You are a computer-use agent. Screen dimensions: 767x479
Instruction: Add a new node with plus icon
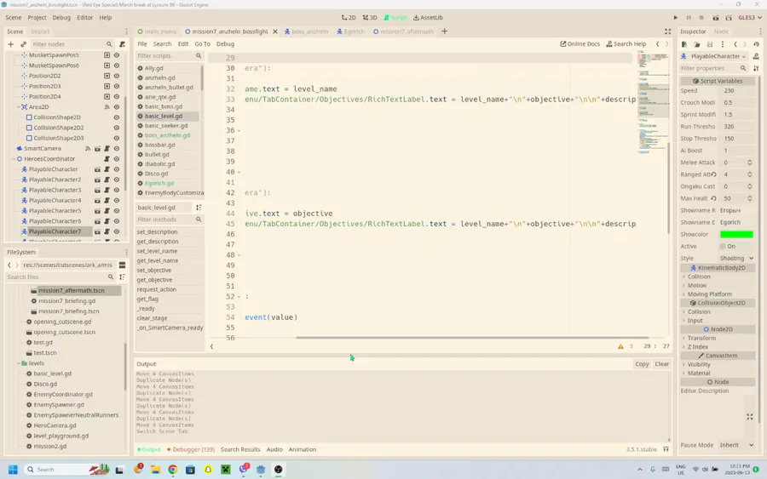tap(10, 44)
